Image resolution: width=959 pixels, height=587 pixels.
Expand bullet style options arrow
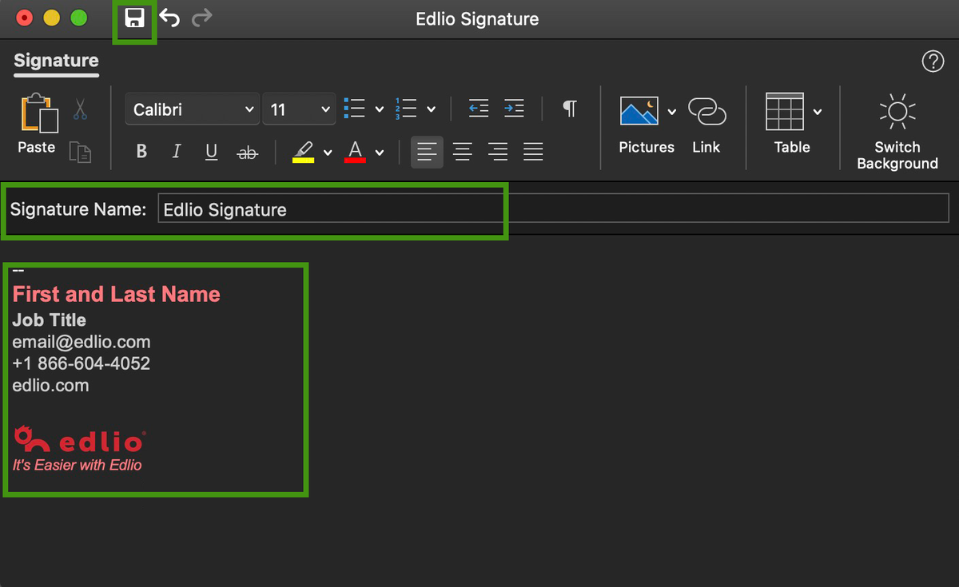380,109
